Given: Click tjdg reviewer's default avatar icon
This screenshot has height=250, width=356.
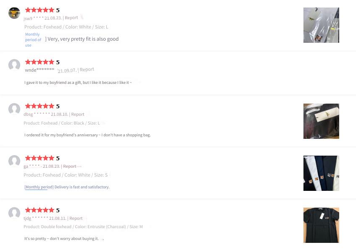Looking at the screenshot, I should tap(14, 213).
